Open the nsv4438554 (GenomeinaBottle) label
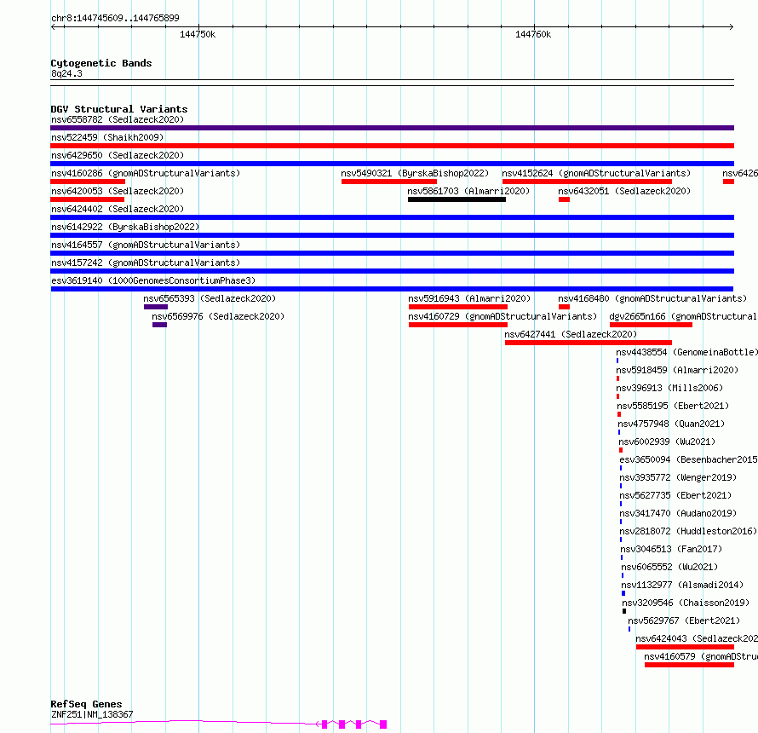The image size is (758, 733). tap(687, 352)
